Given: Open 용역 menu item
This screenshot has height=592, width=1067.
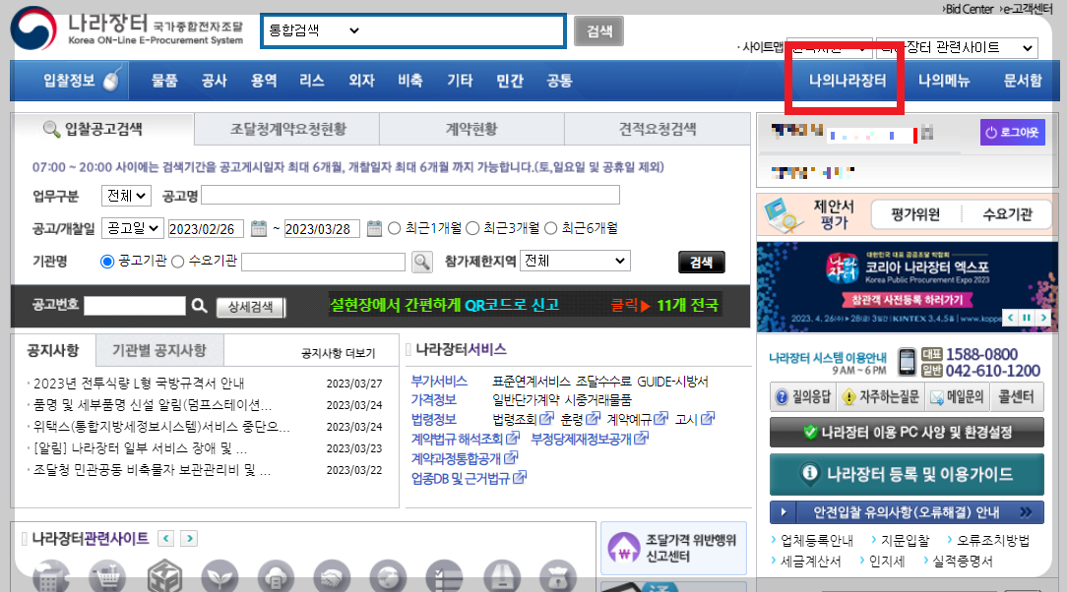Looking at the screenshot, I should 264,81.
